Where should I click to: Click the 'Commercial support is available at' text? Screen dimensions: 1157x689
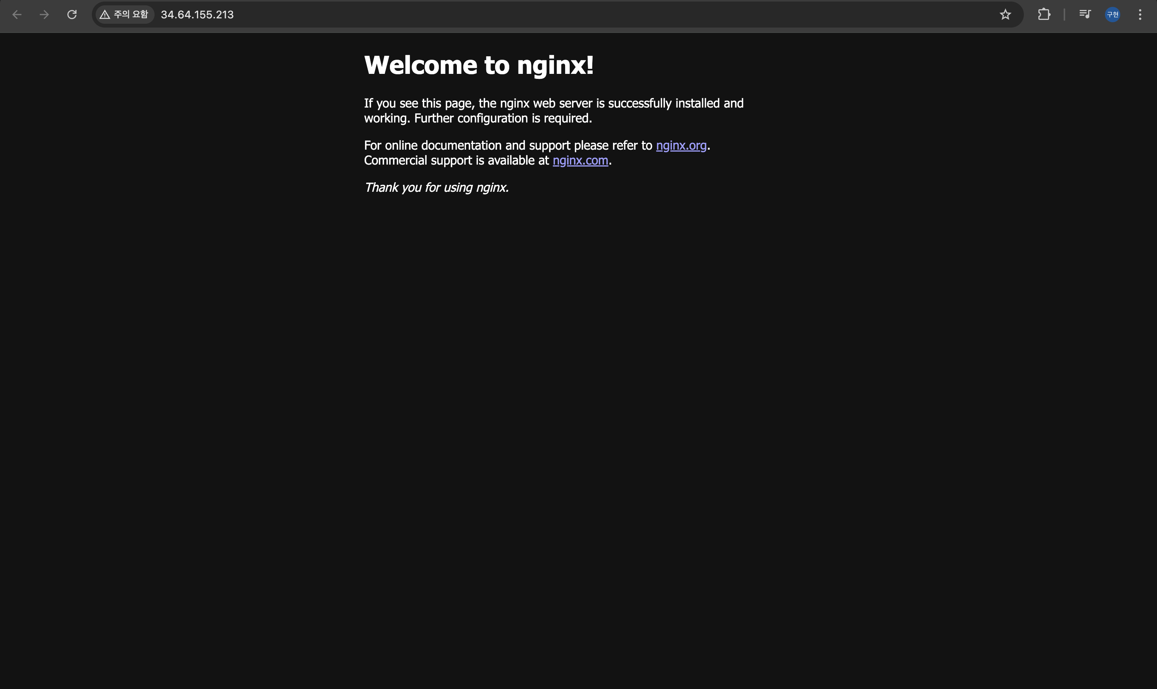pyautogui.click(x=456, y=160)
